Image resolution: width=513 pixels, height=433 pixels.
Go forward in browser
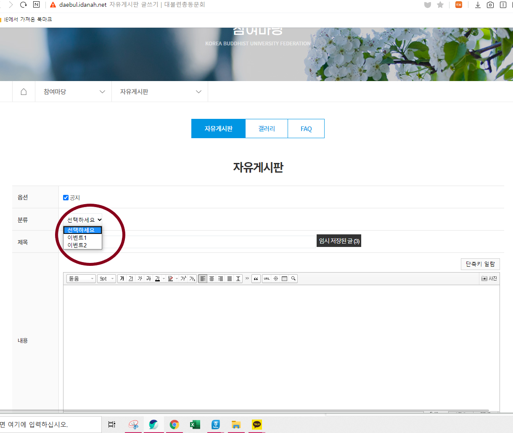pyautogui.click(x=11, y=5)
